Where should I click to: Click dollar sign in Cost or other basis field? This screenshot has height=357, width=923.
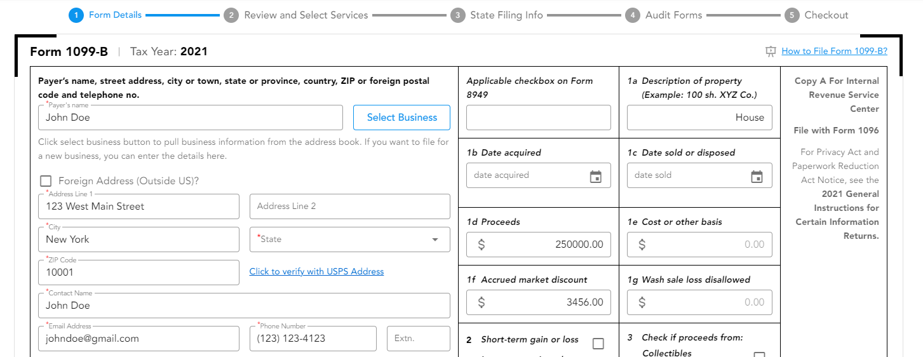pyautogui.click(x=642, y=245)
